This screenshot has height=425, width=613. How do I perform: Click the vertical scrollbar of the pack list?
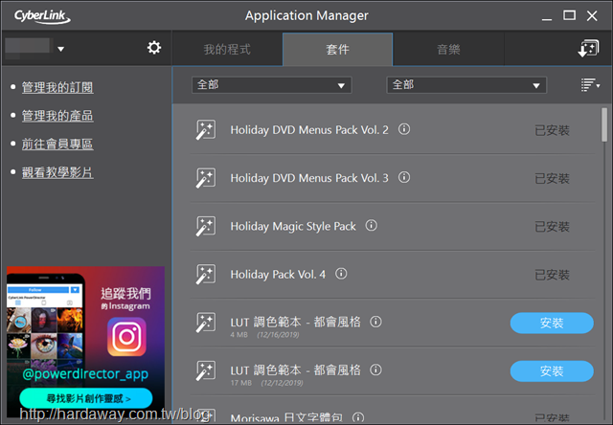(x=604, y=125)
